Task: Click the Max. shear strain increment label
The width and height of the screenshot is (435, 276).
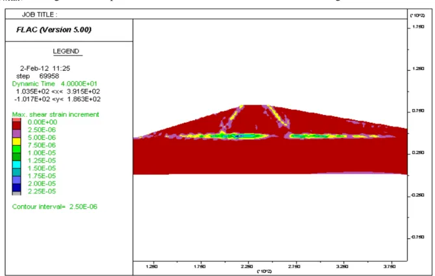Action: pos(55,114)
